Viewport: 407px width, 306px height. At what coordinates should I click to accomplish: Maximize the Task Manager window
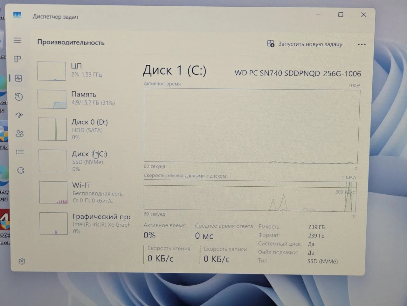pos(341,15)
